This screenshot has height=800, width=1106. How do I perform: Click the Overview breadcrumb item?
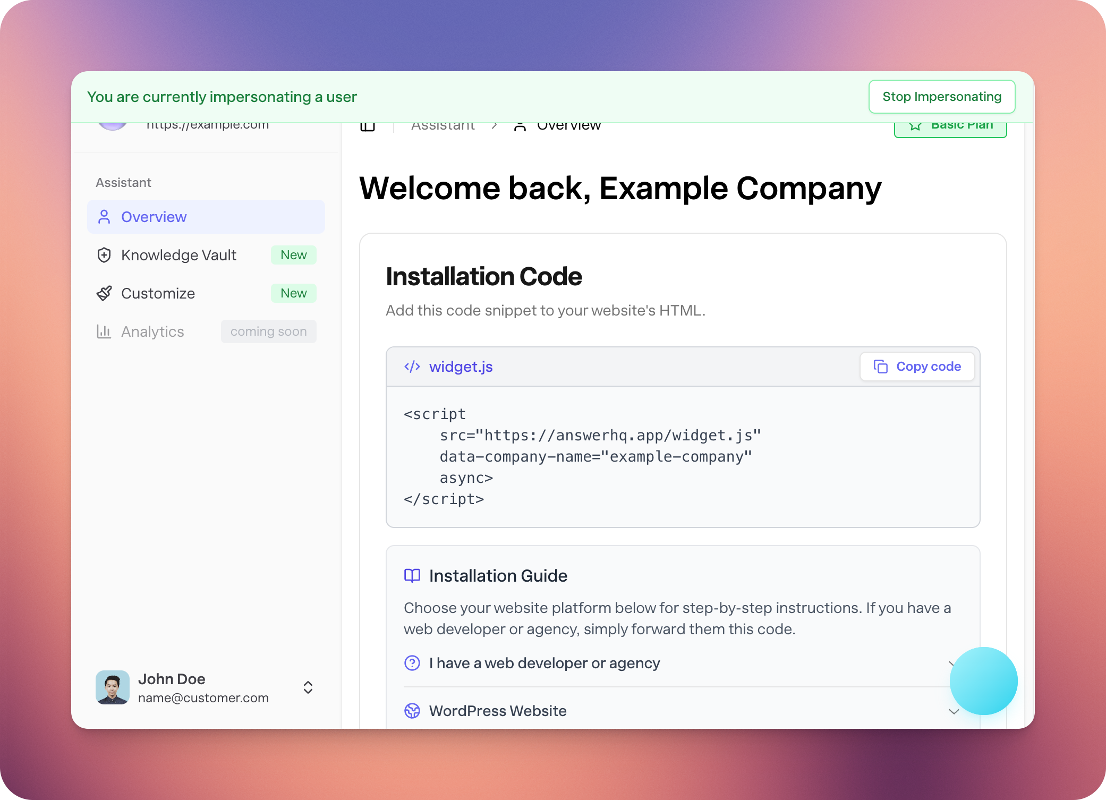click(557, 126)
